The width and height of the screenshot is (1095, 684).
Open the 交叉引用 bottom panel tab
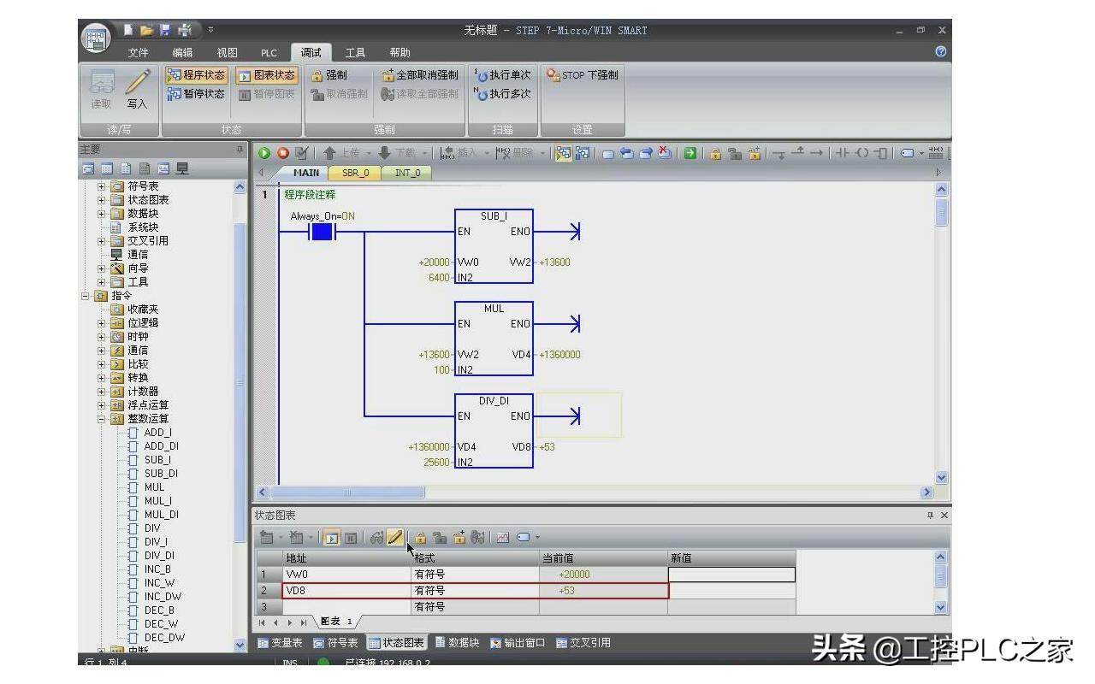[x=583, y=643]
